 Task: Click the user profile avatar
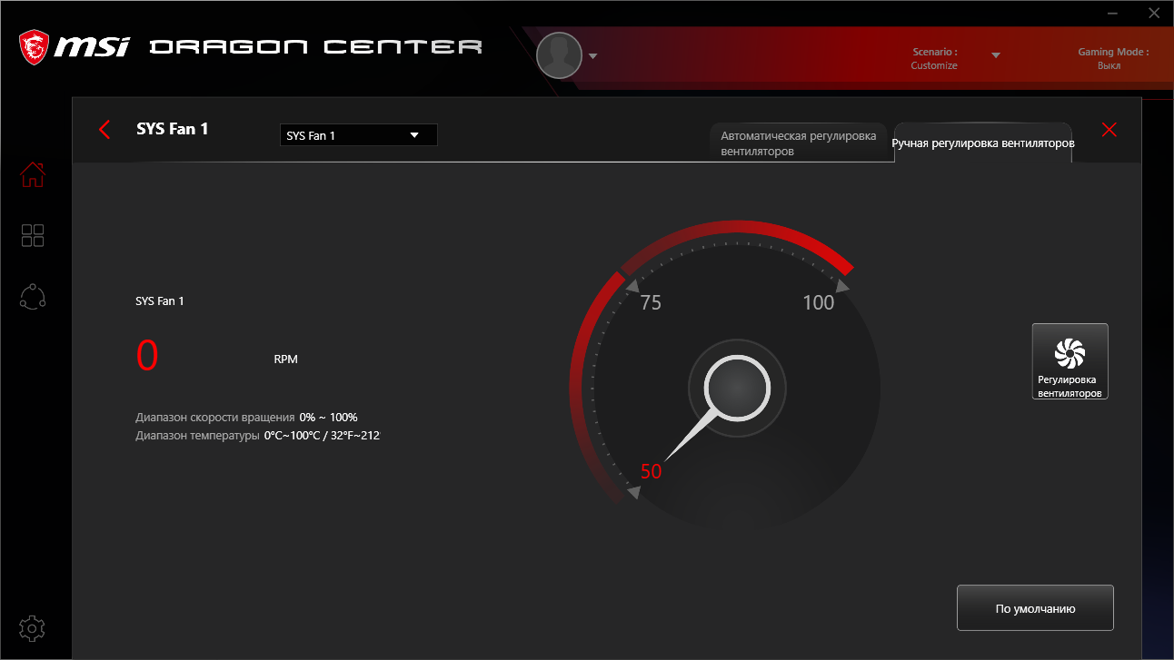(x=559, y=55)
